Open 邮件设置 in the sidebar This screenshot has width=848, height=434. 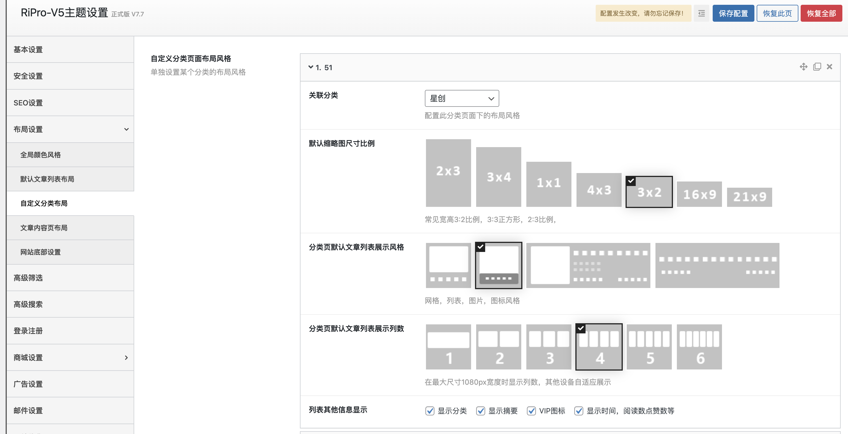[x=70, y=411]
